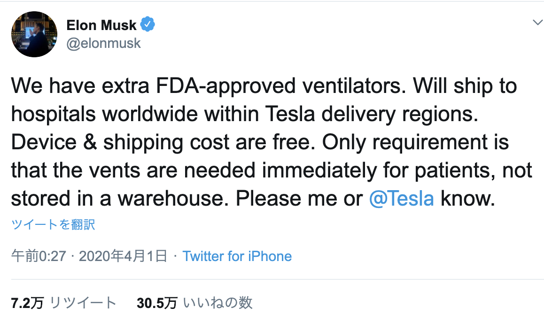This screenshot has width=544, height=323.
Task: Click 'Tesla delivery regions' in tweet text
Action: (371, 114)
